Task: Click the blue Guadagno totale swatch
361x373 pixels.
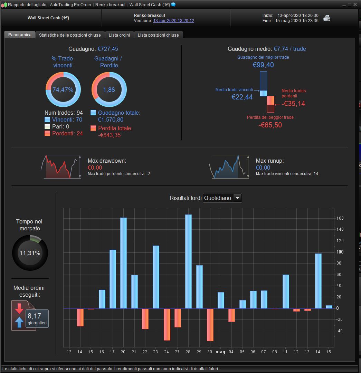Action: point(93,113)
